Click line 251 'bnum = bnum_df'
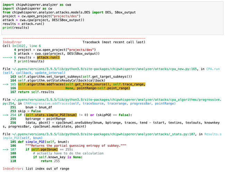 tap(39, 107)
